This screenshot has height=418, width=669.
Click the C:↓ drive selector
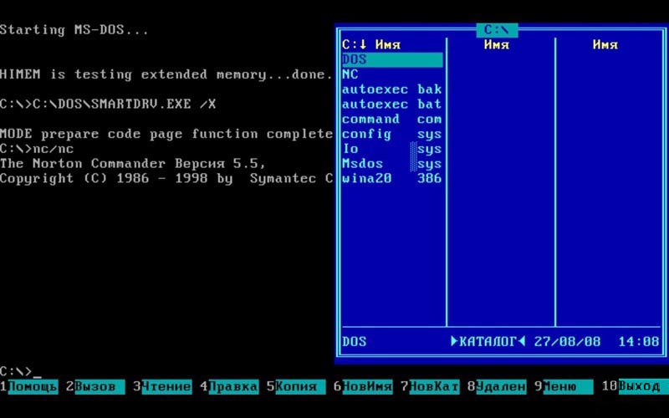tap(354, 44)
